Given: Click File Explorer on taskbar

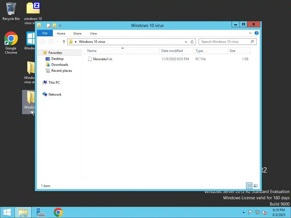Looking at the screenshot, I should [x=23, y=212].
